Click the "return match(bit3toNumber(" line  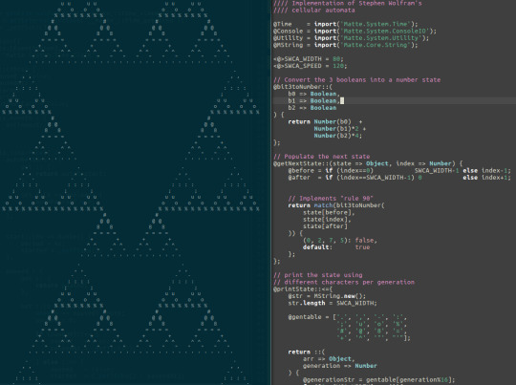(x=336, y=205)
